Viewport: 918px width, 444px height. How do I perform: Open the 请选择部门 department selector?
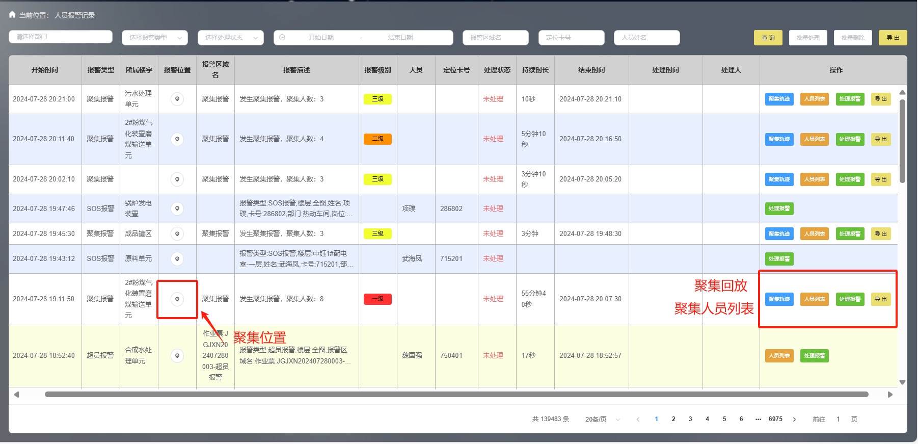pyautogui.click(x=60, y=37)
